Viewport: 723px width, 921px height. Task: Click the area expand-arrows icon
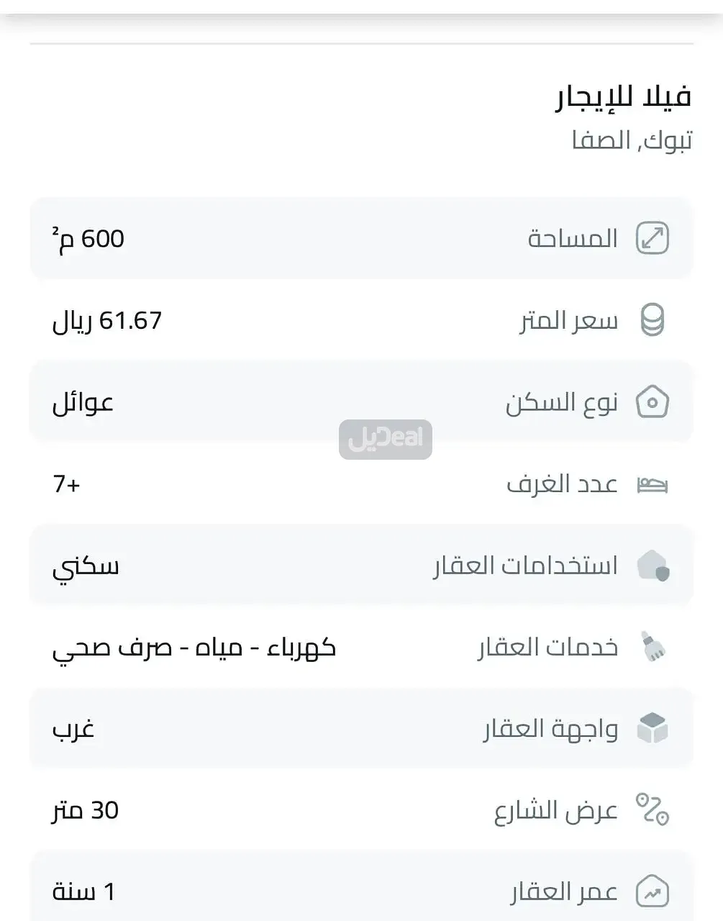coord(652,238)
